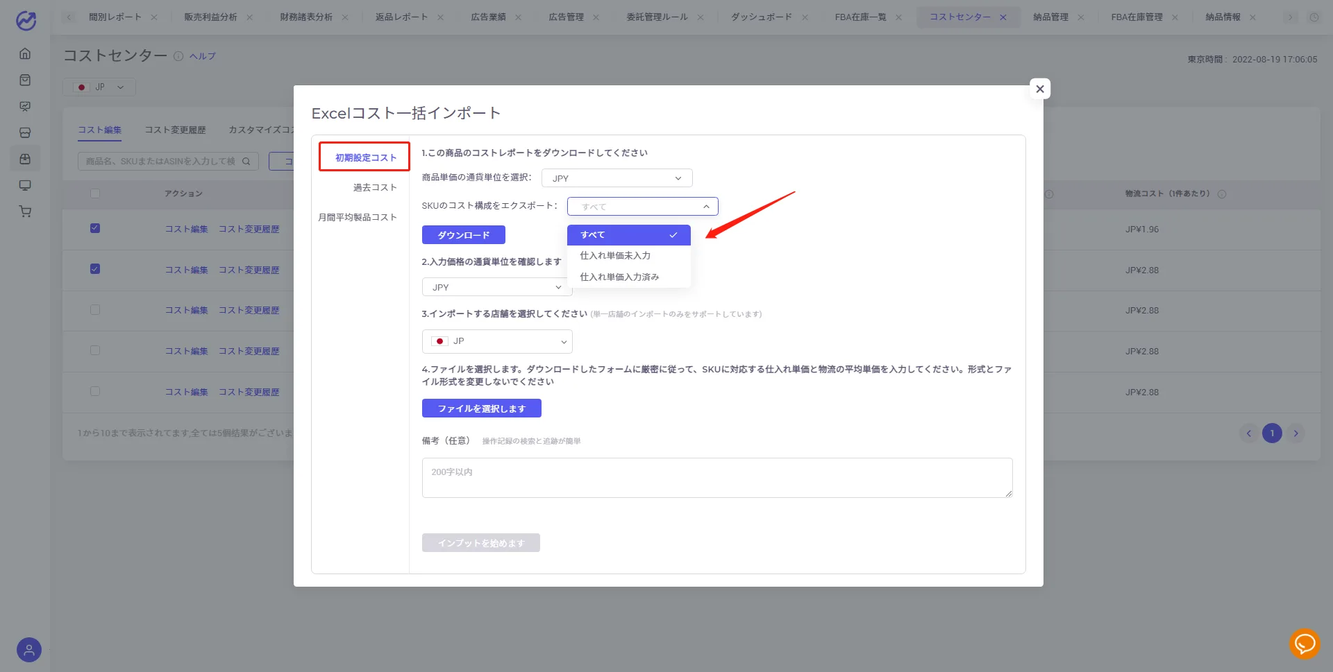Click the app logo at top left
1333x672 pixels.
click(26, 21)
